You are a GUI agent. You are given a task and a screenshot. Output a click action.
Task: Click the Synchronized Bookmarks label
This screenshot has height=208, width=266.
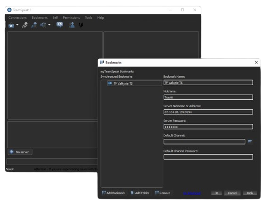(116, 77)
